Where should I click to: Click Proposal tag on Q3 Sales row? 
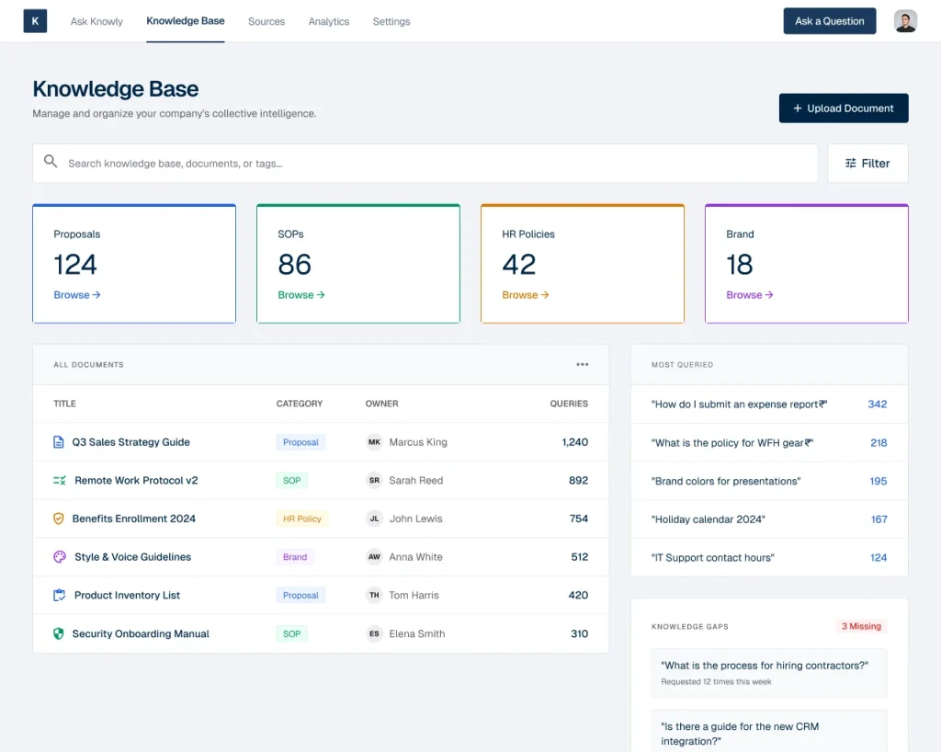click(x=300, y=442)
